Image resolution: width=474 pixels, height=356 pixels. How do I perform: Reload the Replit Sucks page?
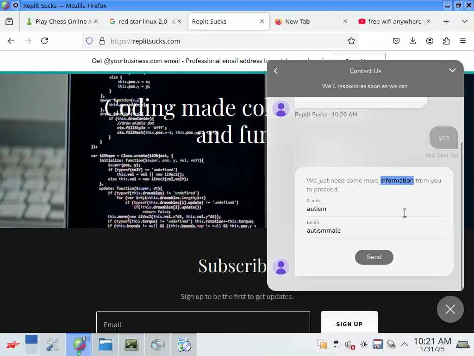pos(44,41)
